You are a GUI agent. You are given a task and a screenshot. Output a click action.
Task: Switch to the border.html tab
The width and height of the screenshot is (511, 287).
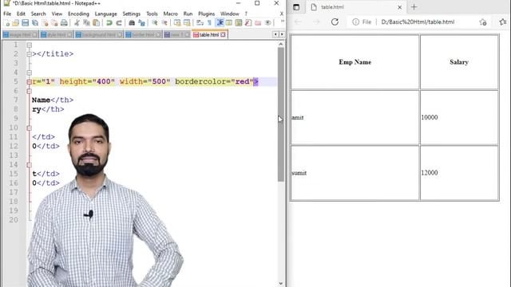pos(144,34)
